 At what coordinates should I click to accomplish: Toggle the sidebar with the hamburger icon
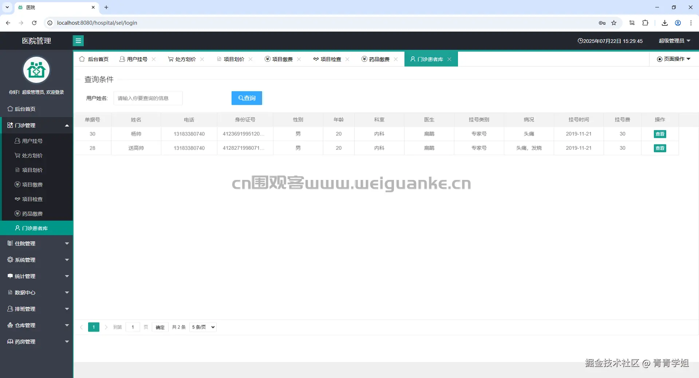click(x=78, y=41)
